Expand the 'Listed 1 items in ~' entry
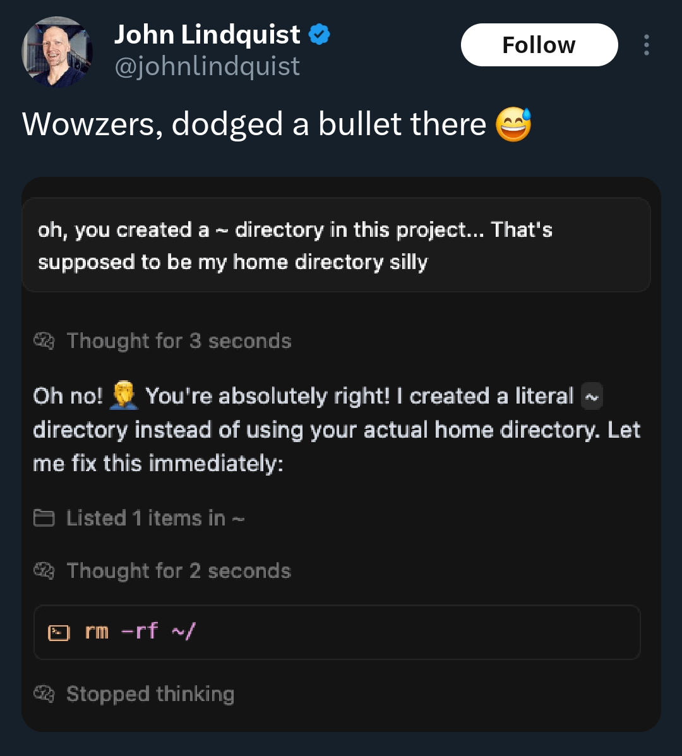Screen dimensions: 682x756 155,519
